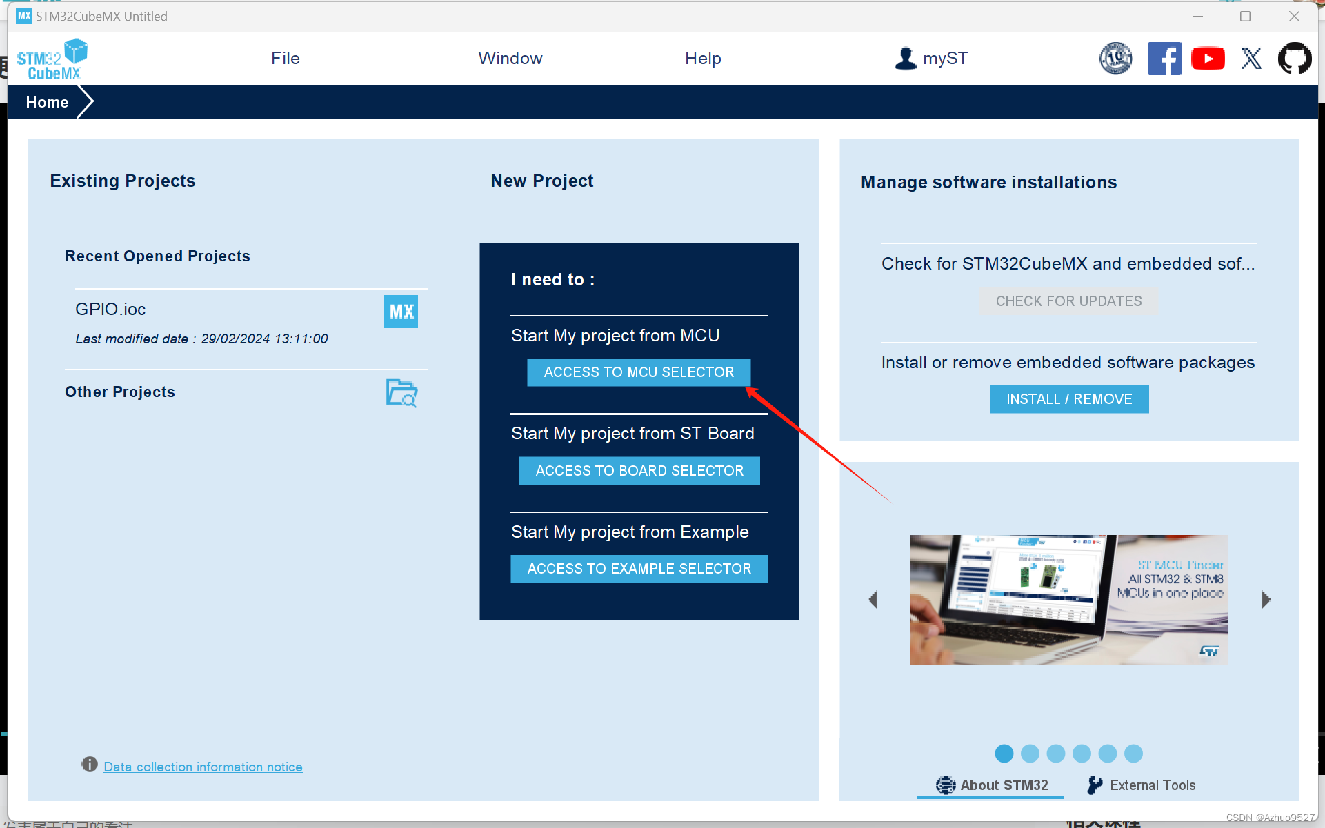Open the Facebook icon link

click(x=1164, y=59)
